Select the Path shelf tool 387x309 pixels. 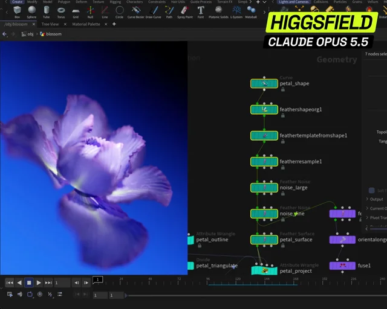click(169, 12)
